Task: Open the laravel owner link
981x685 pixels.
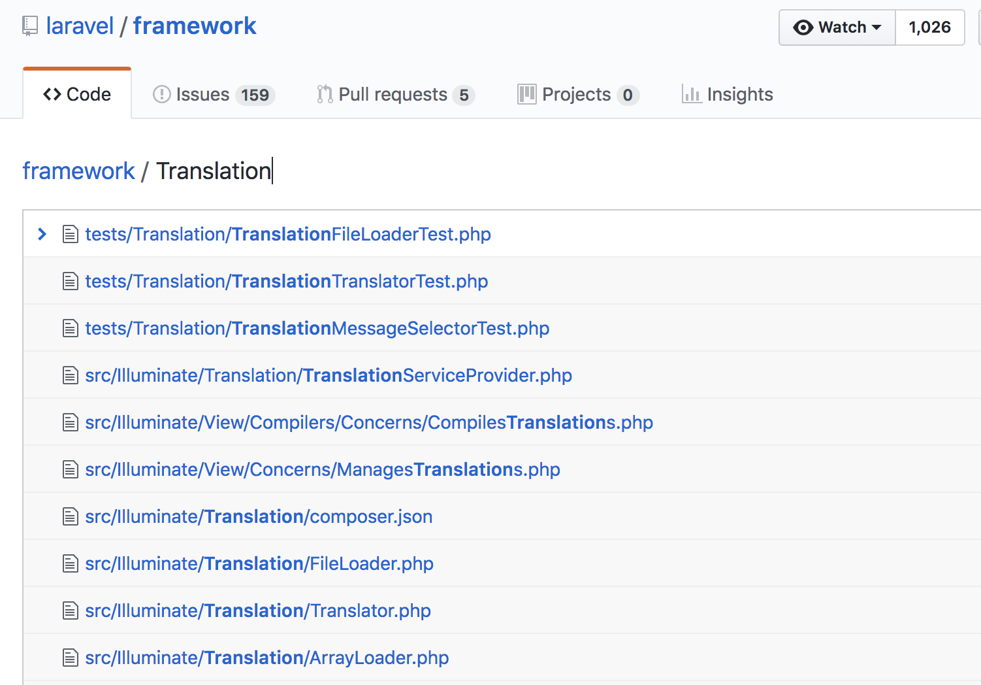Action: [80, 26]
